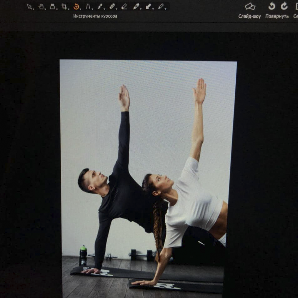Choose the Annotations pencil tool
298x298 pixels.
click(161, 6)
